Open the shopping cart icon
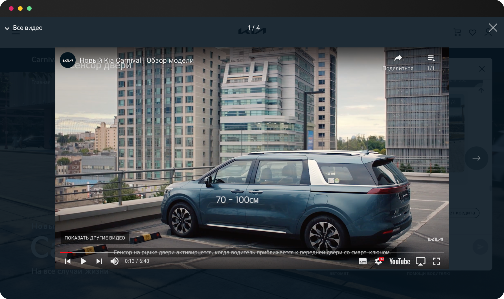 (457, 32)
